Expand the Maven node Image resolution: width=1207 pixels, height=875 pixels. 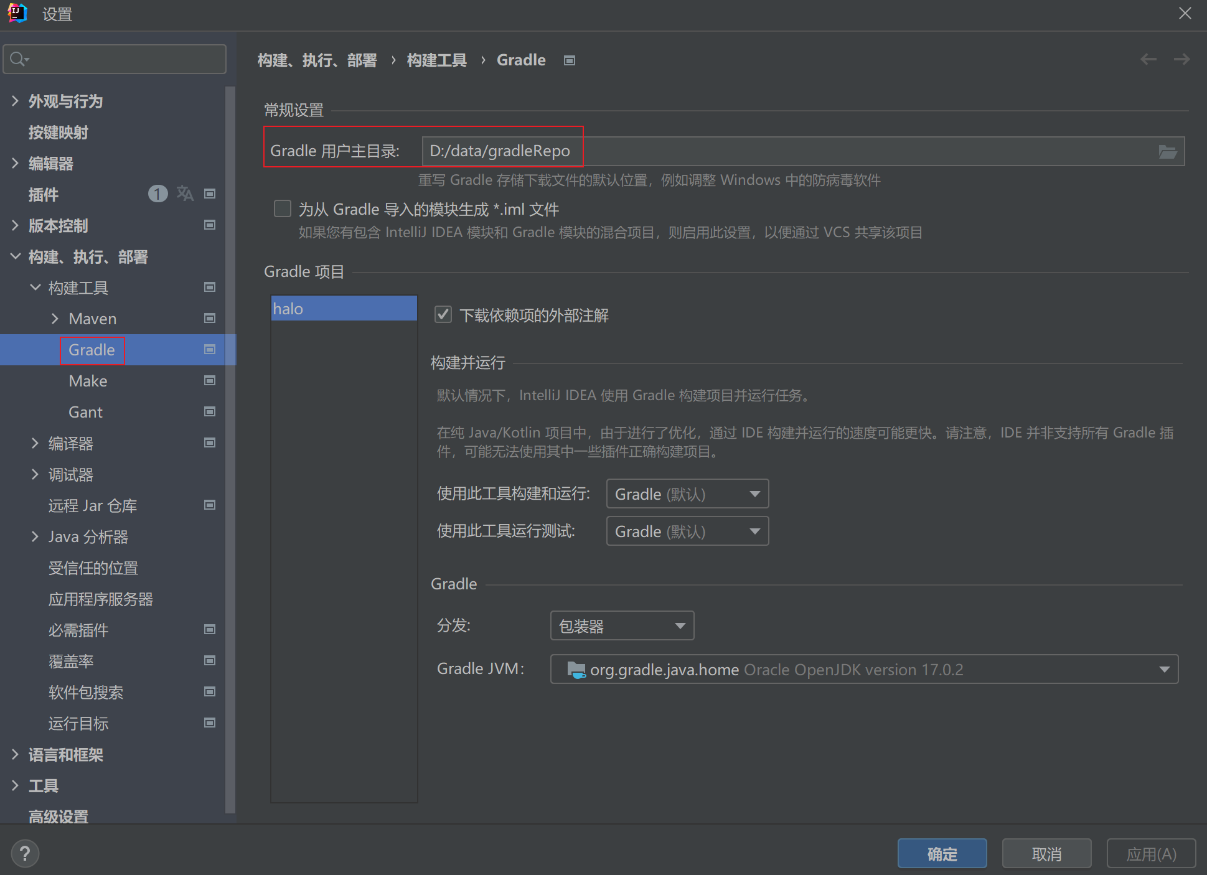55,319
